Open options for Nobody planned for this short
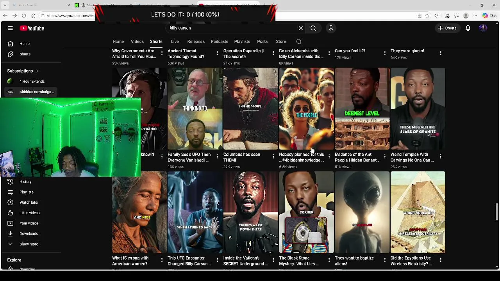The image size is (500, 281). pos(329,157)
